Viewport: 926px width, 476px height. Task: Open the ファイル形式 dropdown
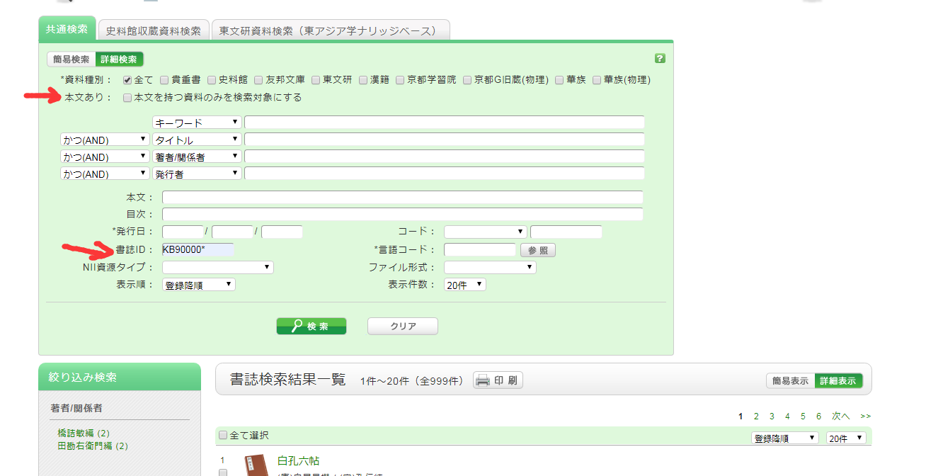point(490,267)
